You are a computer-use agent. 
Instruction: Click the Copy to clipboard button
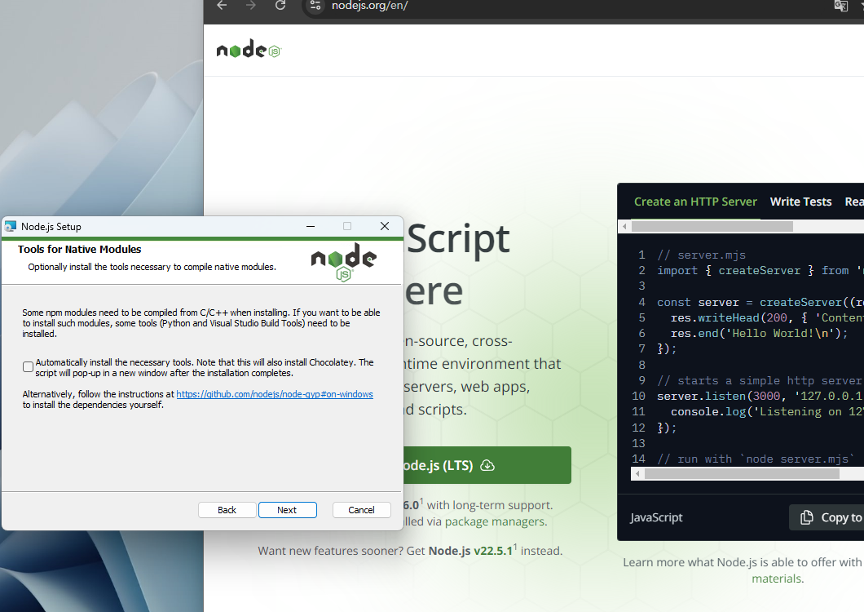[827, 517]
